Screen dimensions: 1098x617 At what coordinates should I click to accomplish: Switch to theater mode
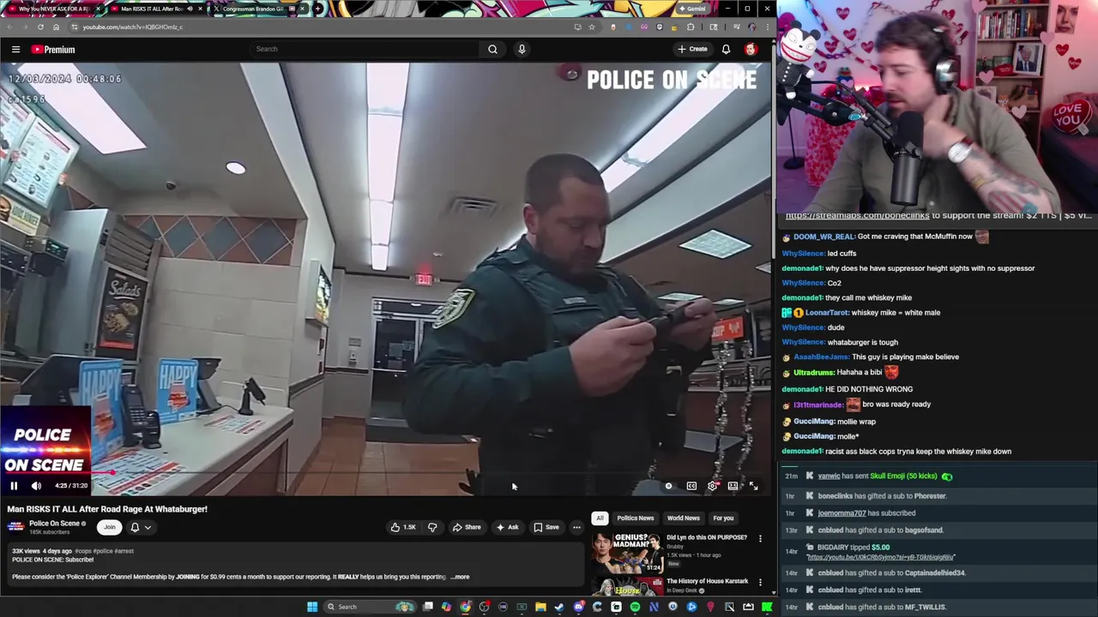[733, 486]
